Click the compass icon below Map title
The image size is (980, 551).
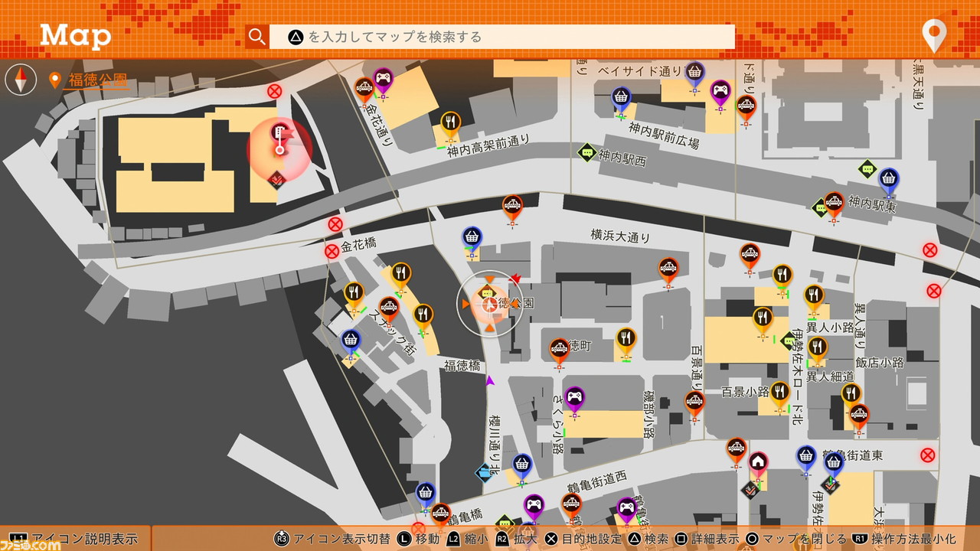pyautogui.click(x=21, y=80)
